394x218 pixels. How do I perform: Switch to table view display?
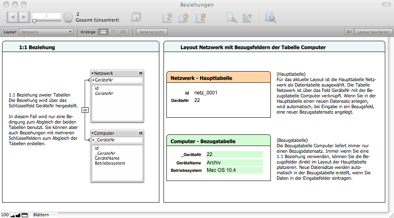[x=123, y=32]
